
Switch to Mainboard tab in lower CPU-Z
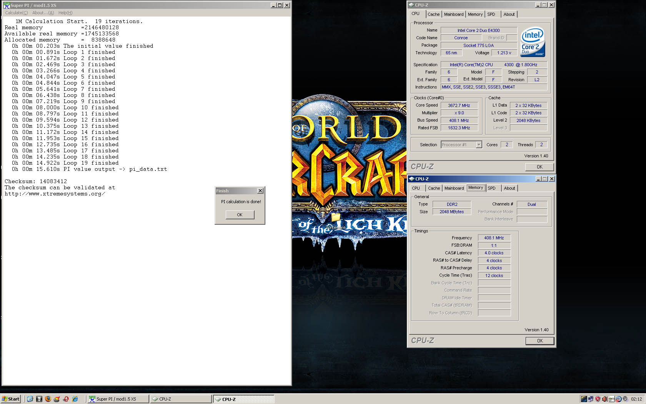click(x=454, y=188)
